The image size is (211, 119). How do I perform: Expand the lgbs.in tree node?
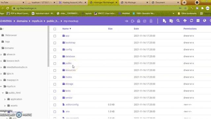point(1,74)
